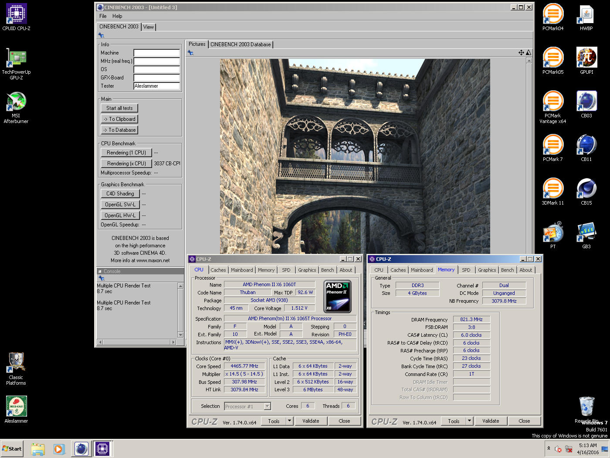Launch PCMark05 desktop shortcut
The image size is (610, 458).
[553, 61]
